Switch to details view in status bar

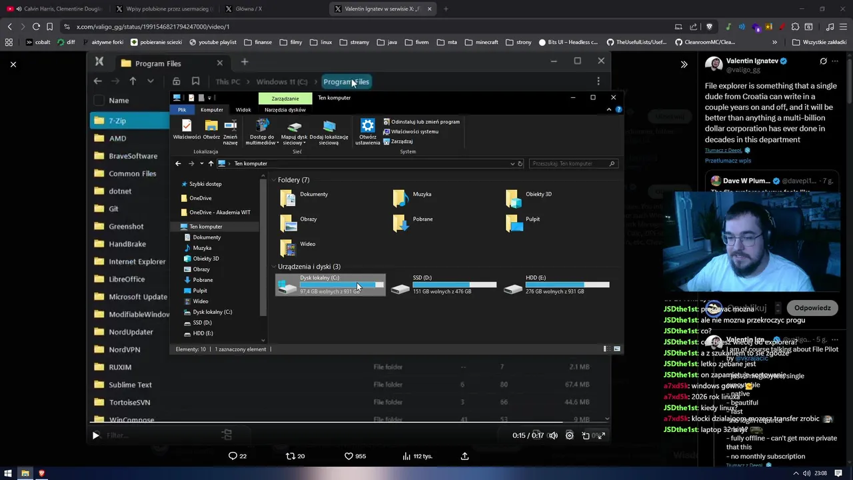605,349
